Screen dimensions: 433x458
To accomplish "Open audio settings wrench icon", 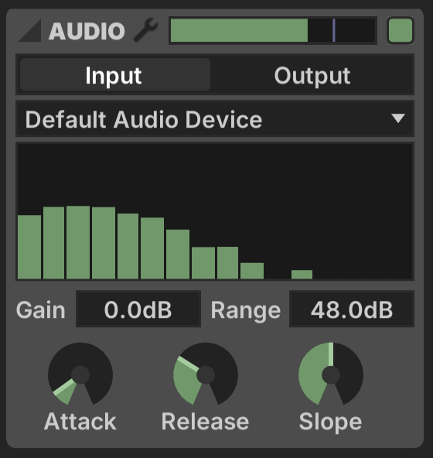I will [x=145, y=30].
